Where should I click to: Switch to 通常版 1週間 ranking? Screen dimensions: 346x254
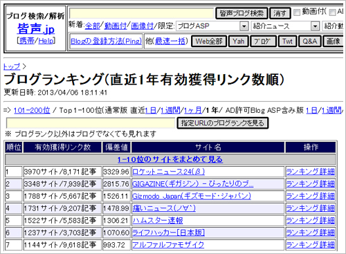click(x=170, y=110)
